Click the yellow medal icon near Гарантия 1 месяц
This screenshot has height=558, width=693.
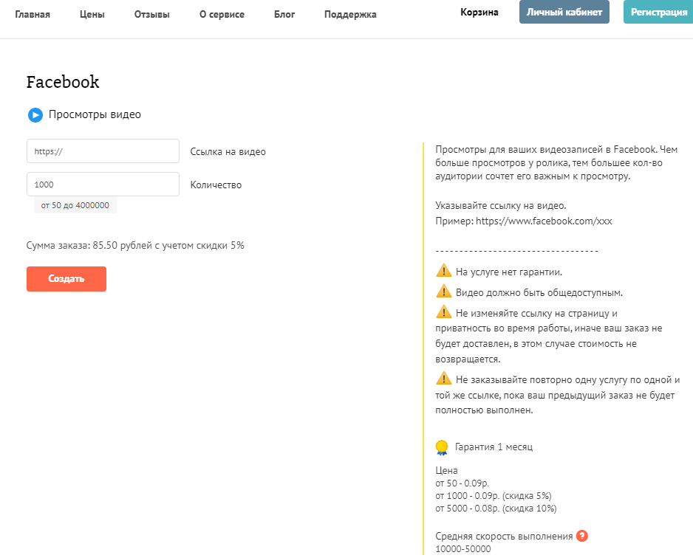click(x=442, y=447)
